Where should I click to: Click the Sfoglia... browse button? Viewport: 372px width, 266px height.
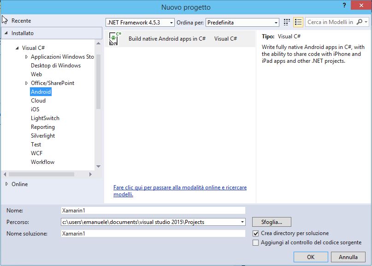pyautogui.click(x=272, y=222)
